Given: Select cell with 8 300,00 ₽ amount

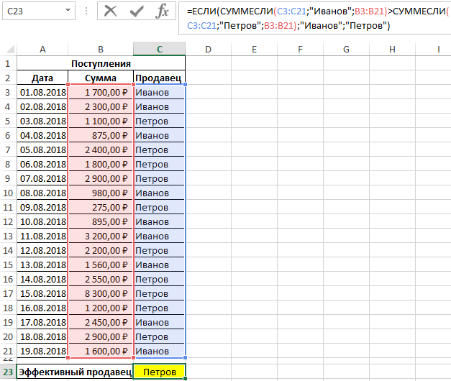Looking at the screenshot, I should (x=100, y=293).
